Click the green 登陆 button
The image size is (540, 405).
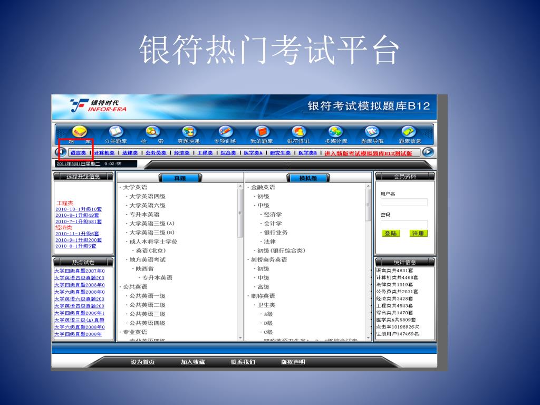(x=391, y=234)
